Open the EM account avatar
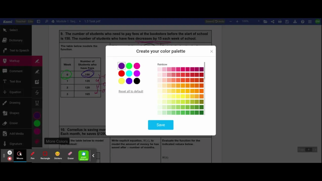The width and height of the screenshot is (322, 181). pyautogui.click(x=318, y=22)
